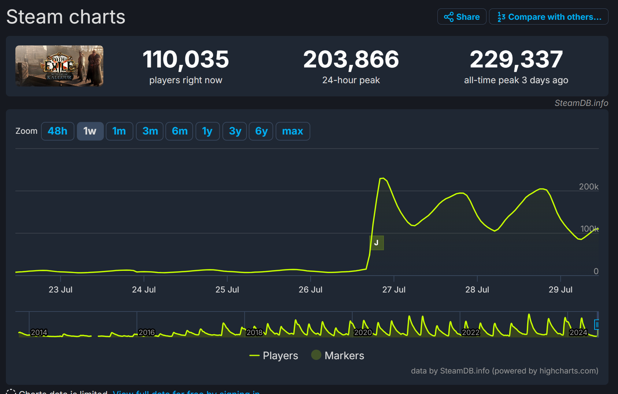
Task: Open Compare with others option
Action: [x=548, y=17]
